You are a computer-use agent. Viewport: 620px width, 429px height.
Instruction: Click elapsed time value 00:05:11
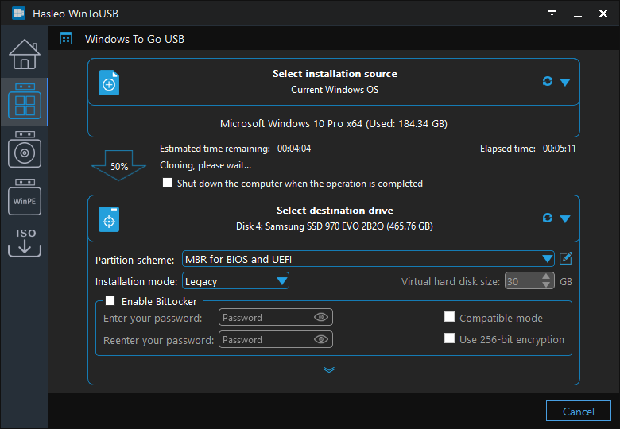tap(559, 149)
